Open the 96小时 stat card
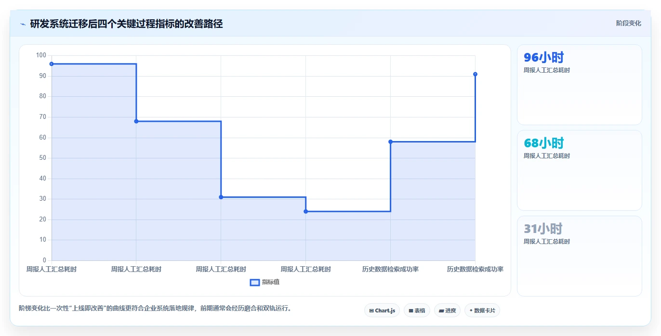The width and height of the screenshot is (661, 336). pyautogui.click(x=580, y=85)
